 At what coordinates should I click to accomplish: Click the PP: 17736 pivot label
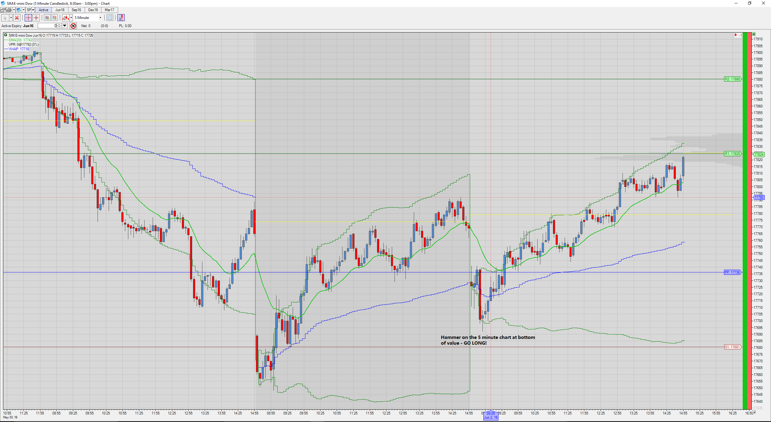click(732, 272)
